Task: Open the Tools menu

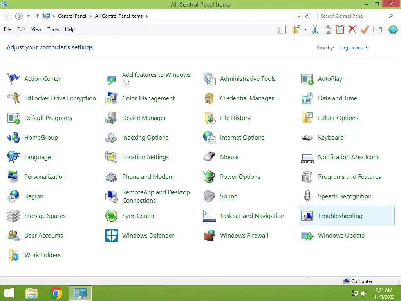Action: click(x=53, y=29)
